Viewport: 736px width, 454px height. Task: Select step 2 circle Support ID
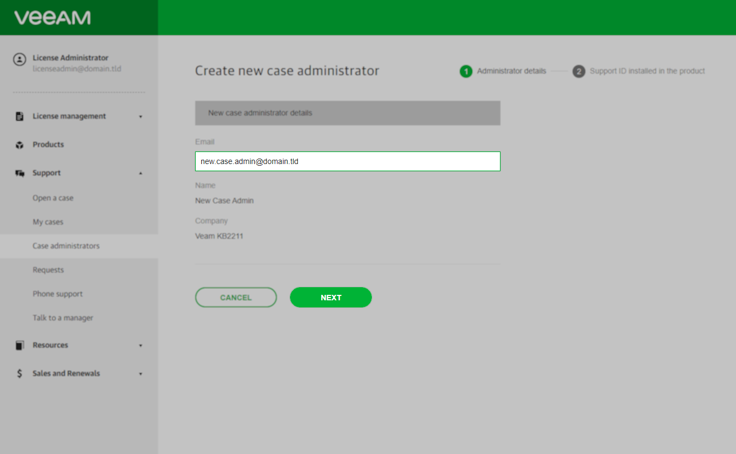[578, 71]
